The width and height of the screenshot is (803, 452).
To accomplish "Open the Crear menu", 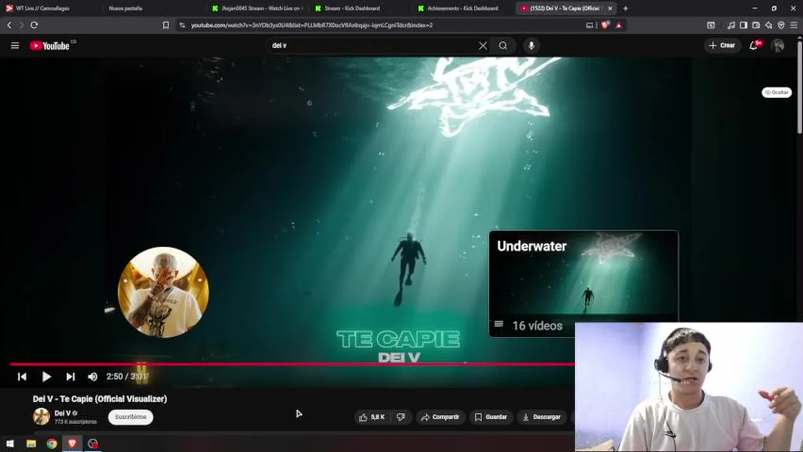I will (722, 45).
